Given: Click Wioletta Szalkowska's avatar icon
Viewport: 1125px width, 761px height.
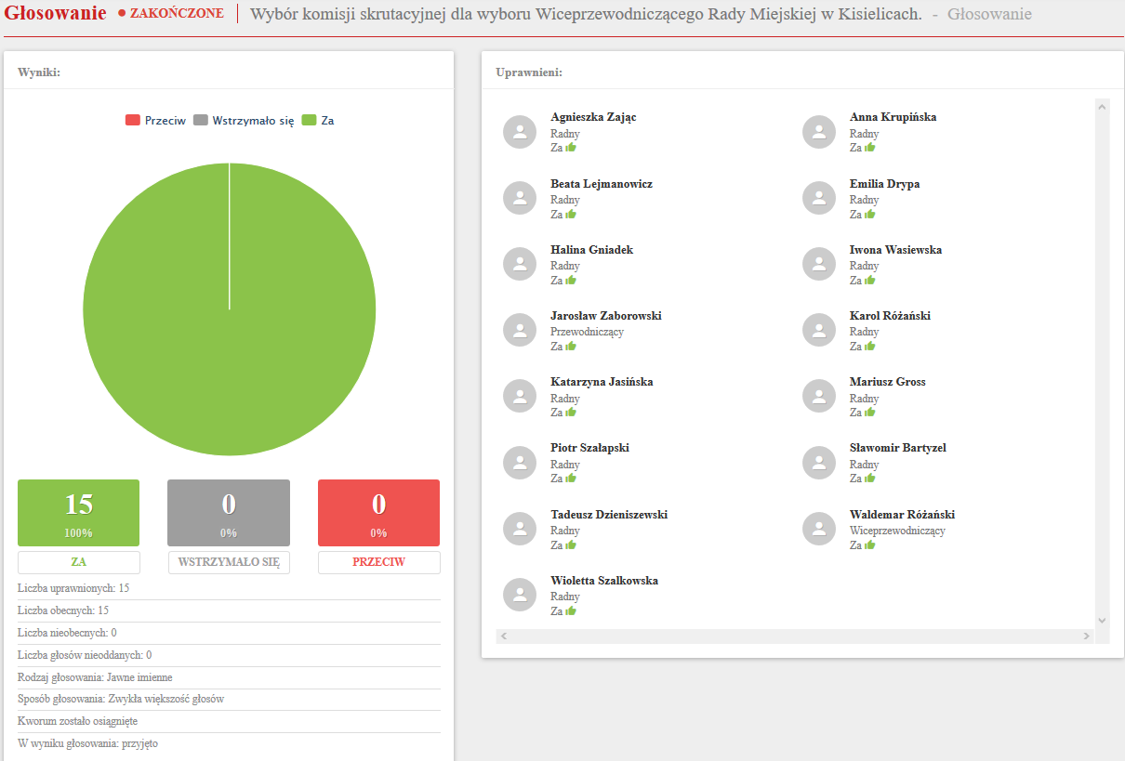Looking at the screenshot, I should pos(520,595).
